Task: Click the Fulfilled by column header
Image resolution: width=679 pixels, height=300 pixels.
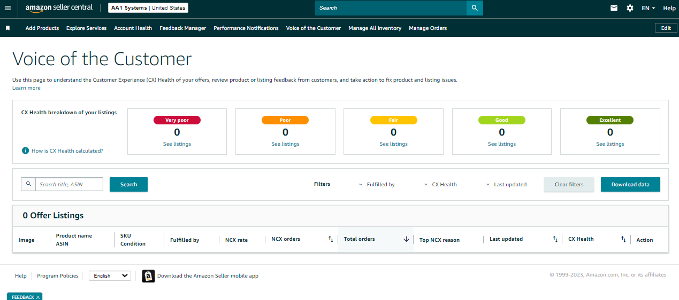Action: click(x=185, y=240)
